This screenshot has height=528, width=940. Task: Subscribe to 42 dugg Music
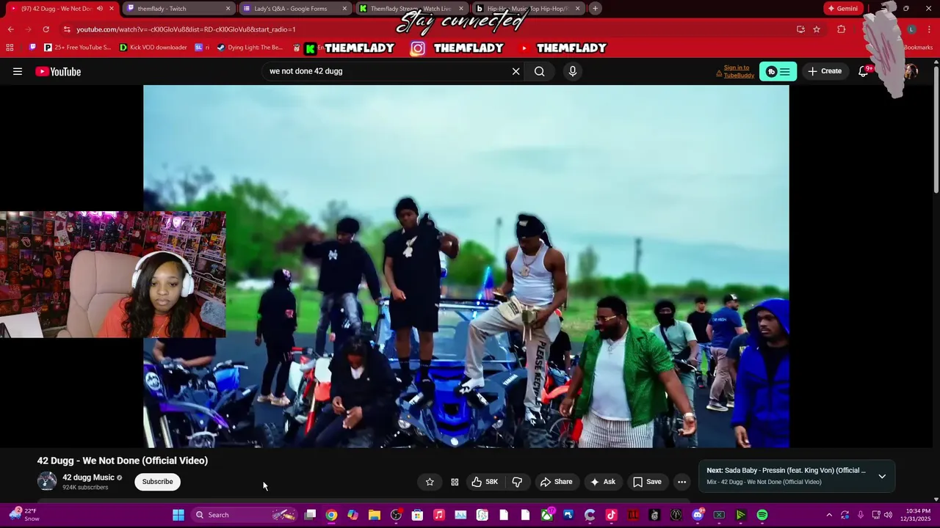(157, 482)
